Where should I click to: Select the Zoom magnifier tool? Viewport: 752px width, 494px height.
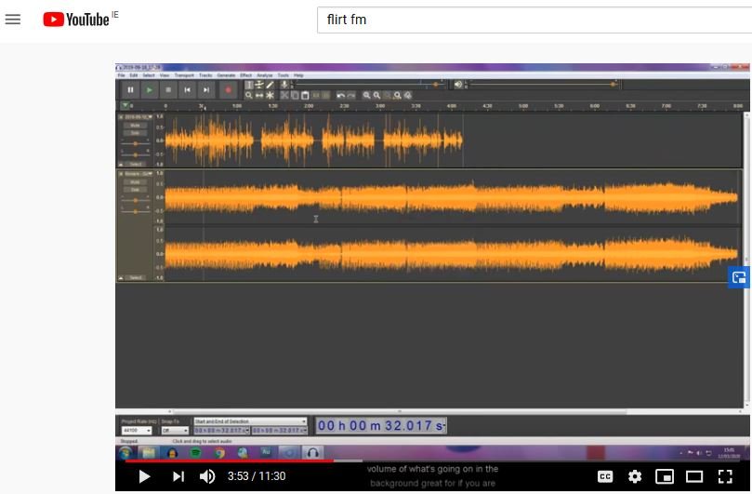point(249,96)
